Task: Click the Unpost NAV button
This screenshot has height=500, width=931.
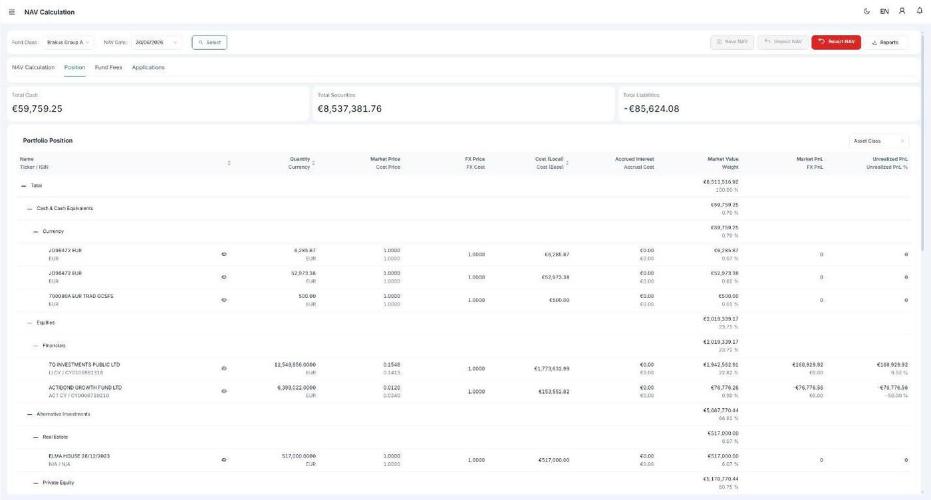Action: coord(783,42)
